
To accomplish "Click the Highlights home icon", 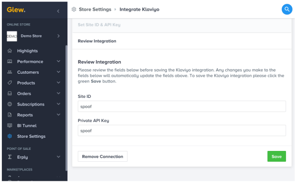I will 9,51.
